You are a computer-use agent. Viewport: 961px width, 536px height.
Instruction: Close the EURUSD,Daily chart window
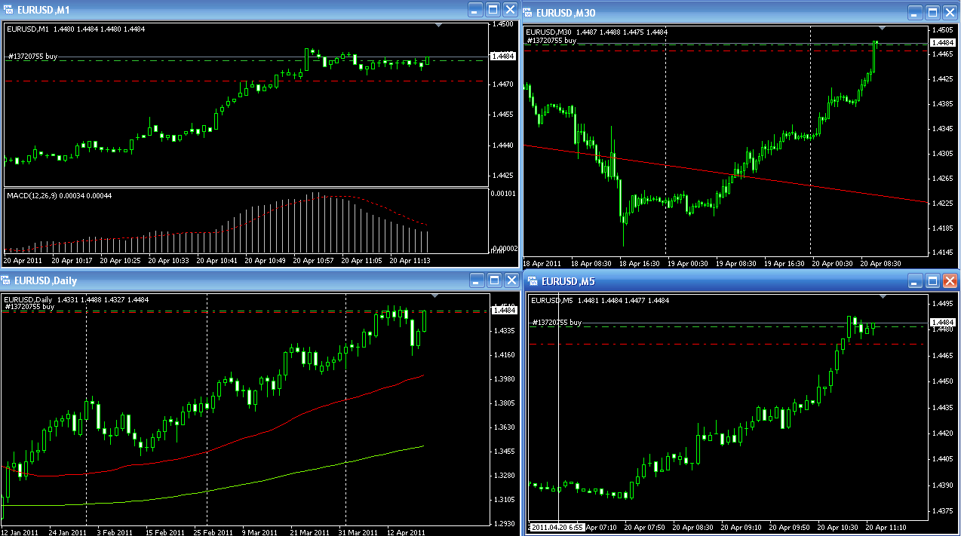pyautogui.click(x=511, y=280)
